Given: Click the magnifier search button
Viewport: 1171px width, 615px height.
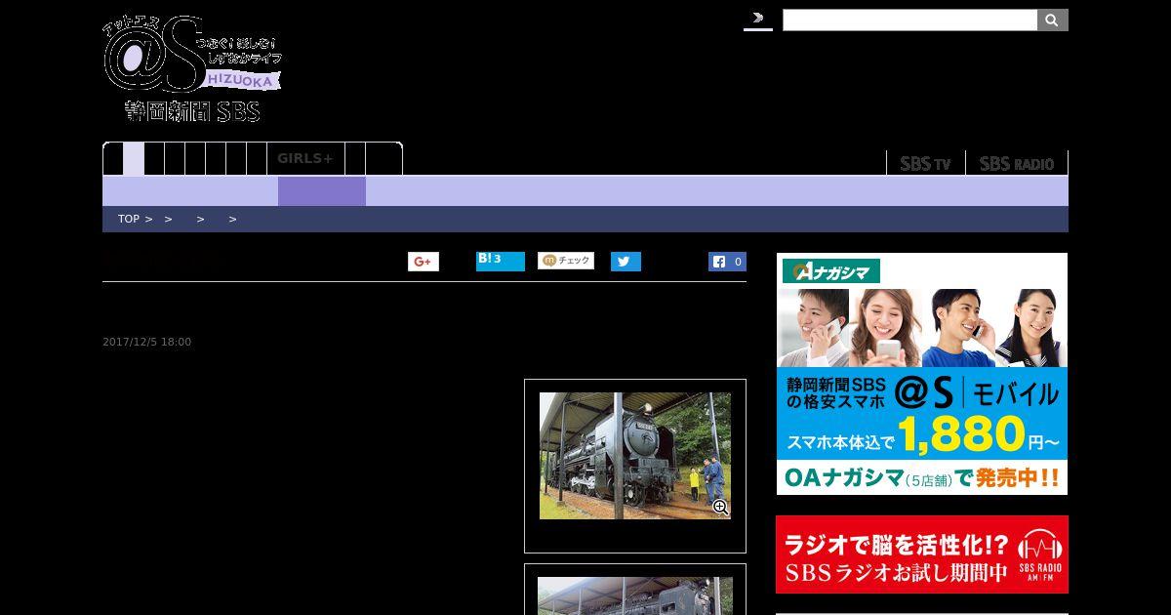Looking at the screenshot, I should coord(1052,20).
